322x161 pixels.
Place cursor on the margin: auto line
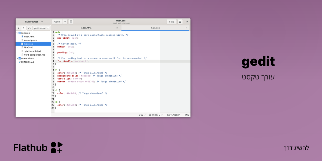pyautogui.click(x=66, y=47)
